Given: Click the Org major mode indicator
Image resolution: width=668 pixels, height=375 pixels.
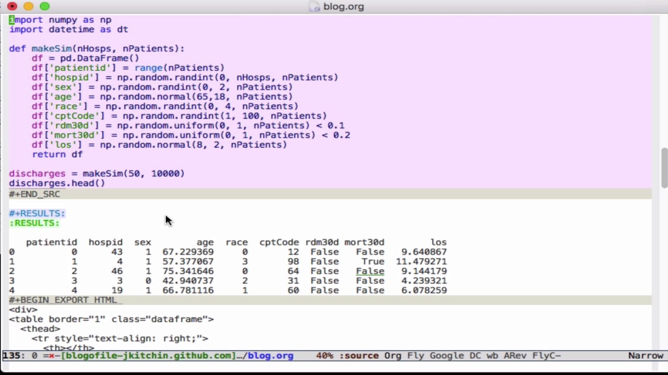Looking at the screenshot, I should pyautogui.click(x=392, y=356).
